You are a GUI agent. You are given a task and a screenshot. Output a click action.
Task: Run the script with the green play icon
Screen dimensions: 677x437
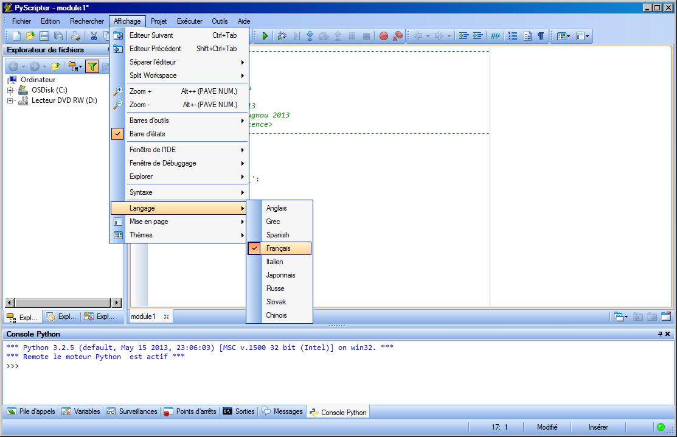(265, 36)
